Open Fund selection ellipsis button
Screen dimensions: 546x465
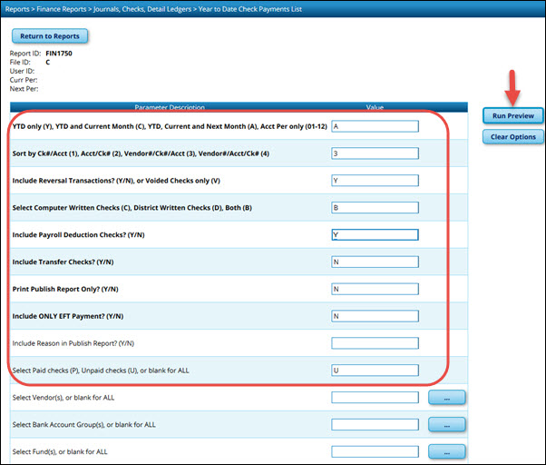point(445,451)
